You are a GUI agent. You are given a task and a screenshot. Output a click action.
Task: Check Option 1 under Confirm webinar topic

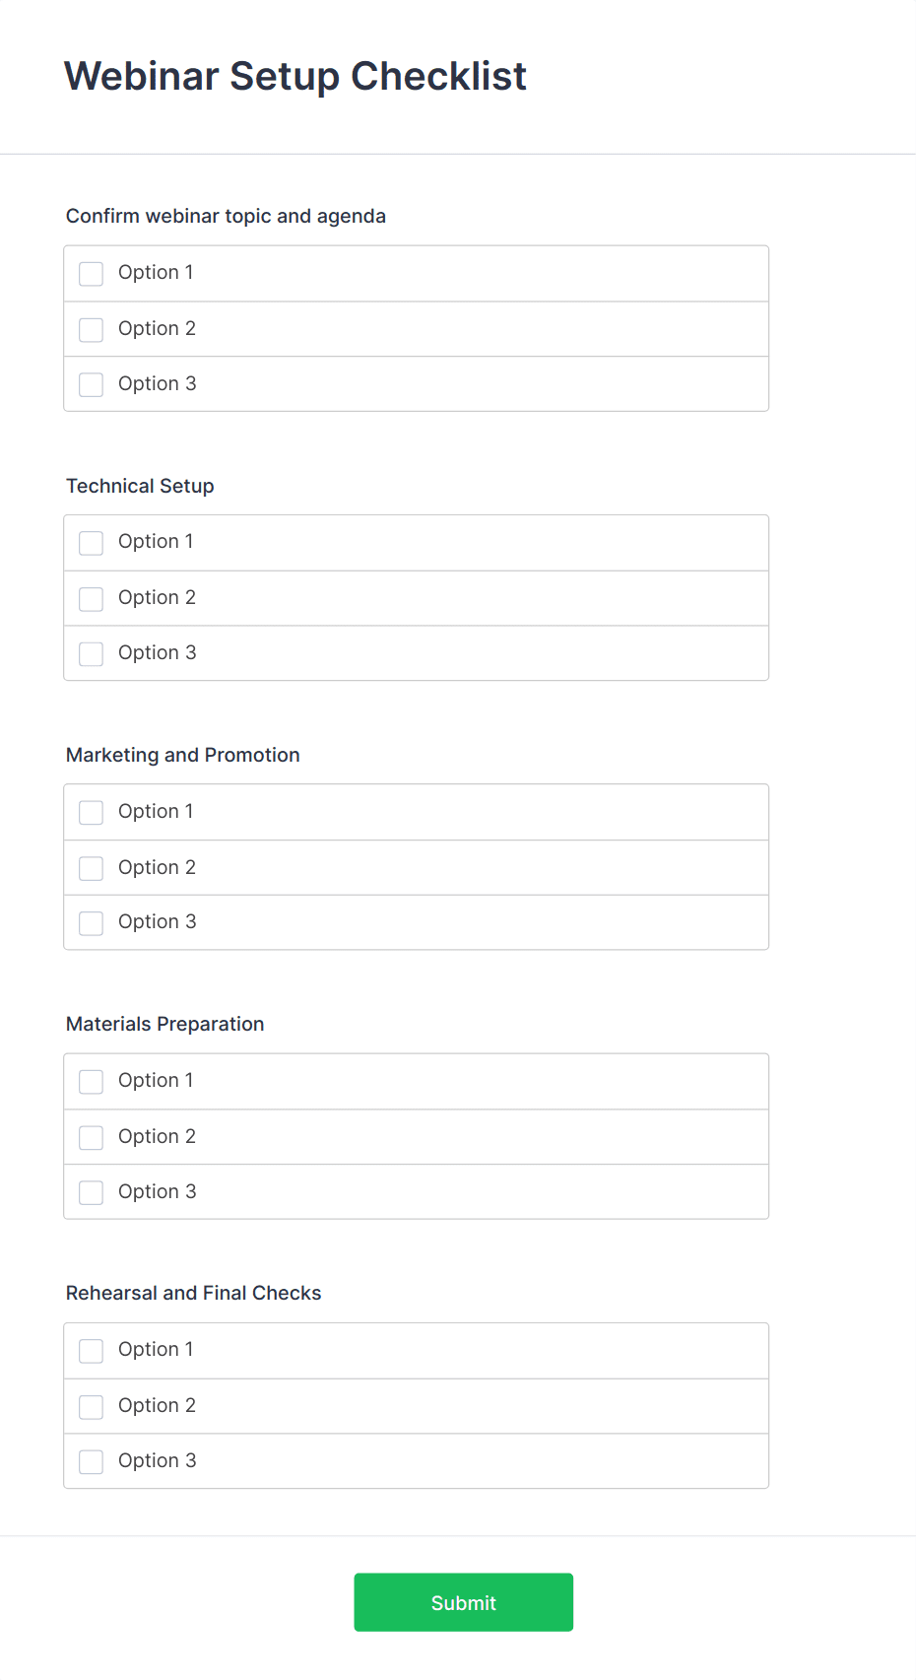click(x=92, y=274)
